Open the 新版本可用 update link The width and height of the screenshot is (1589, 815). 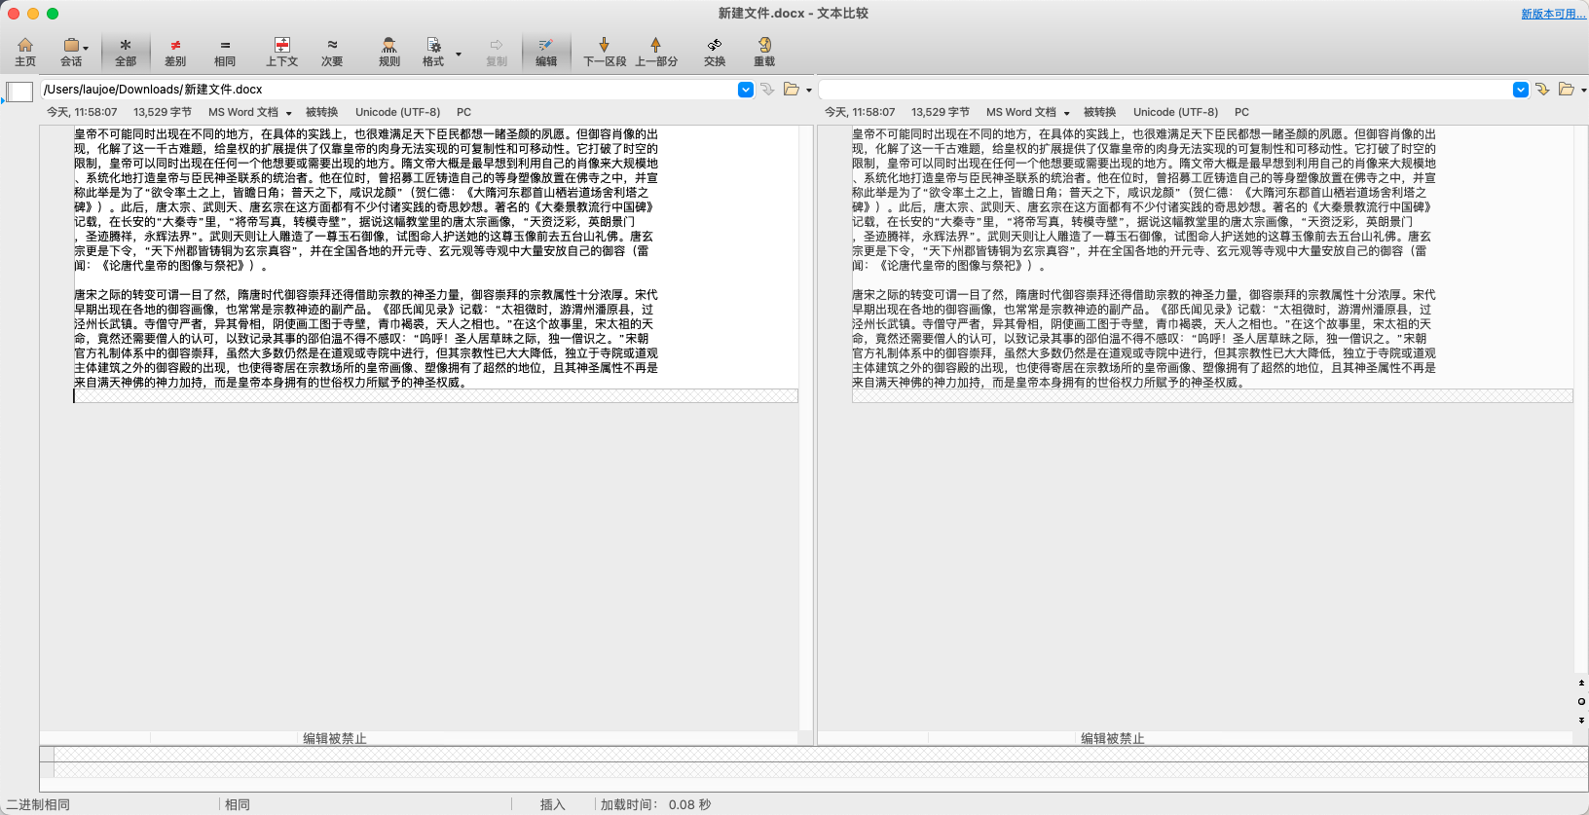point(1553,14)
